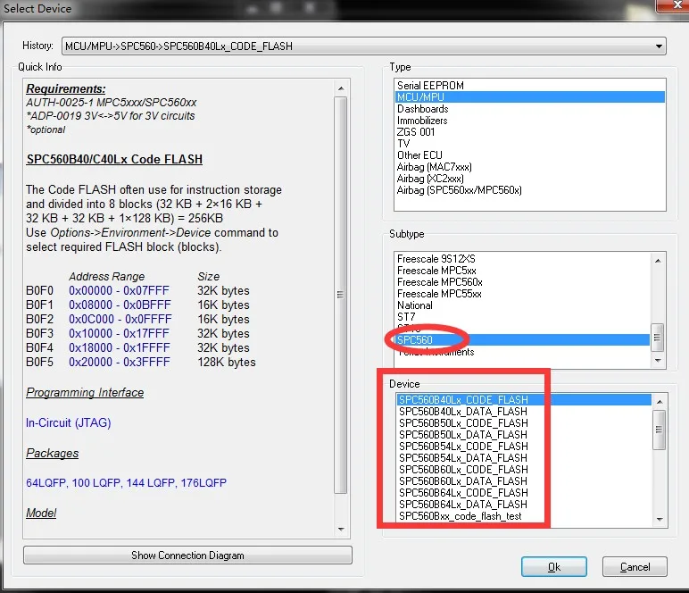Click Quick Info scroll down arrow
Viewport: 689px width, 593px height.
click(341, 530)
